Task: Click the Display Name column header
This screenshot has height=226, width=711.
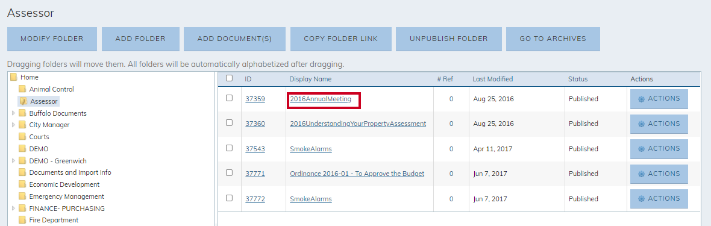Action: [x=310, y=79]
